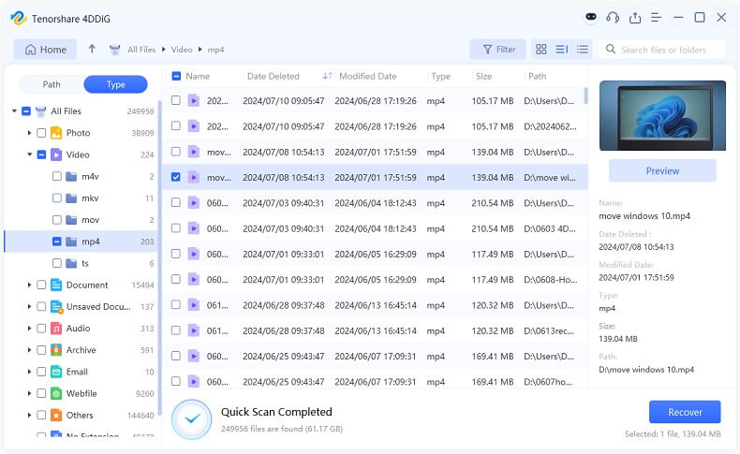Screen dimensions: 740x454
Task: Switch to simple list view icon
Action: pos(582,50)
